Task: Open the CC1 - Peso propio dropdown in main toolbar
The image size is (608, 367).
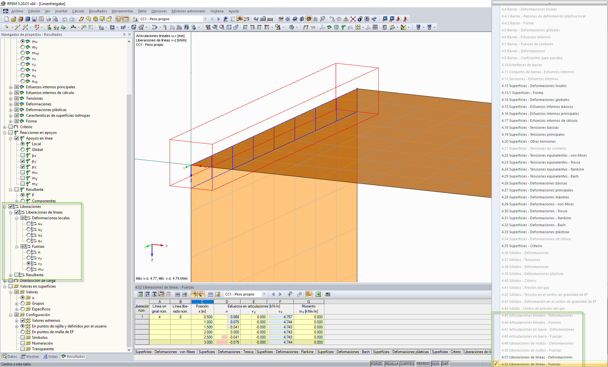Action: pos(205,19)
